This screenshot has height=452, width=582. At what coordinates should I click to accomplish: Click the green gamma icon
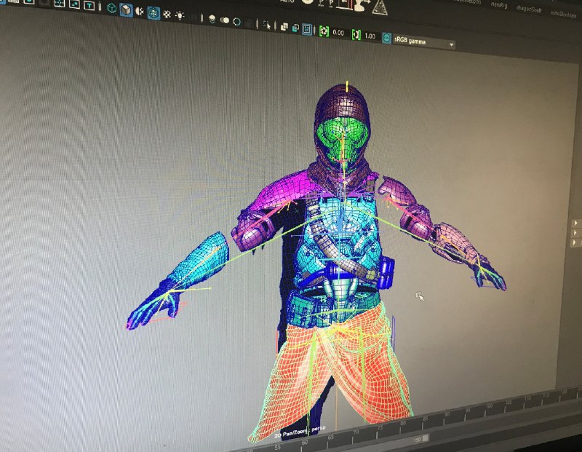[x=356, y=34]
